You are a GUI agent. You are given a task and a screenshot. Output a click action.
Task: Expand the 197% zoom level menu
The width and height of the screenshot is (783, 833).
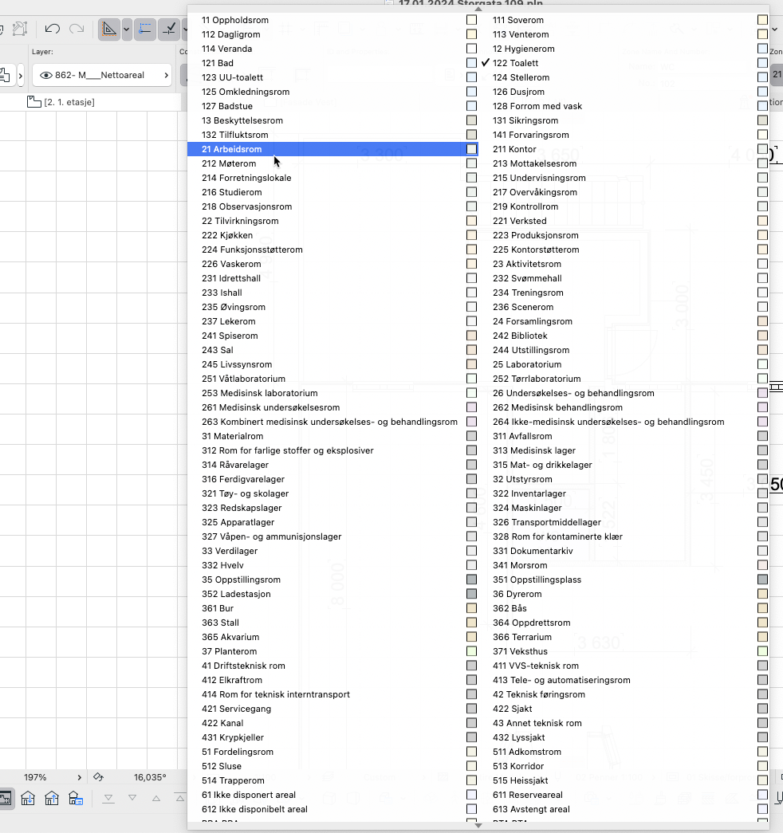[x=79, y=777]
